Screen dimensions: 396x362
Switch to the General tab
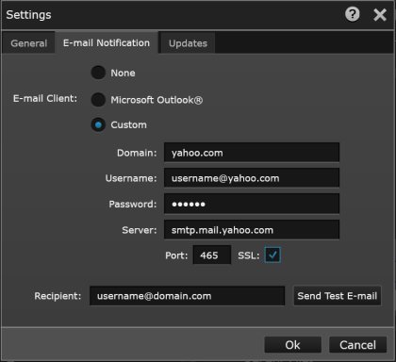[x=28, y=43]
